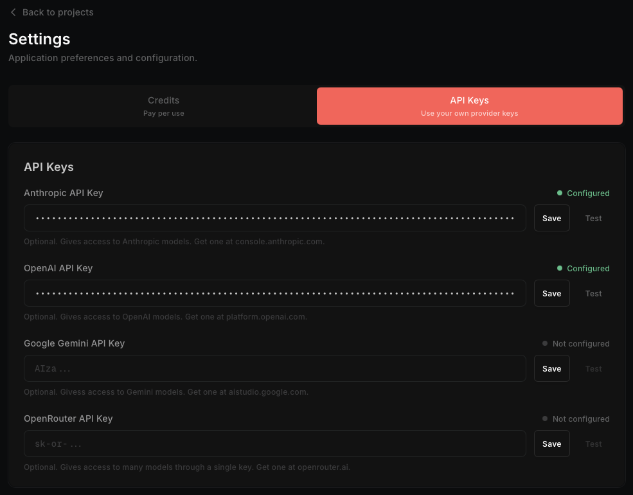The height and width of the screenshot is (495, 633).
Task: Click the back arrow chevron icon
Action: (x=13, y=12)
